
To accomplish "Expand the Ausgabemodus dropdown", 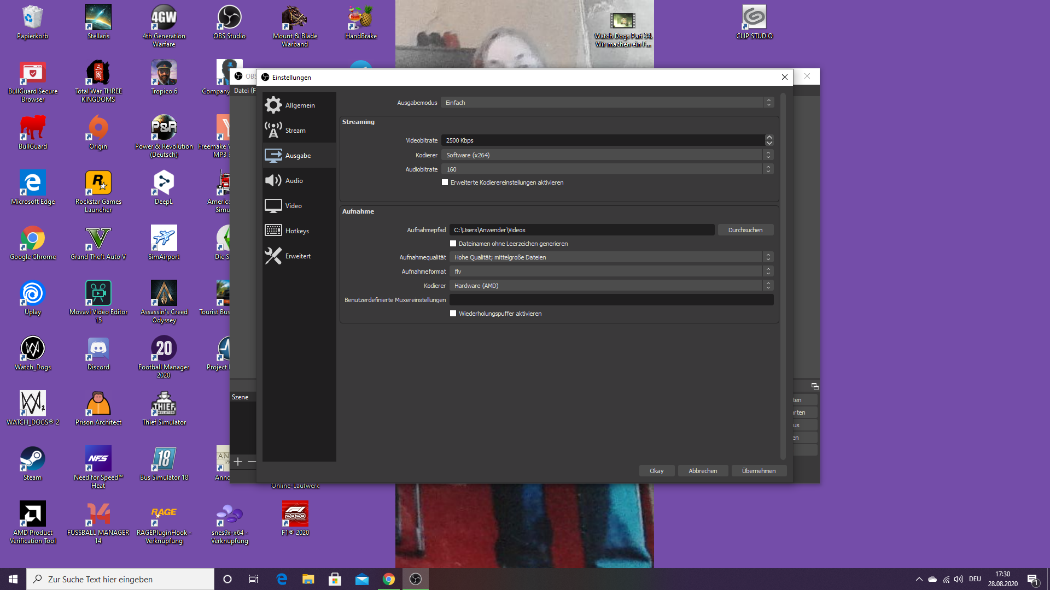I will (x=607, y=103).
